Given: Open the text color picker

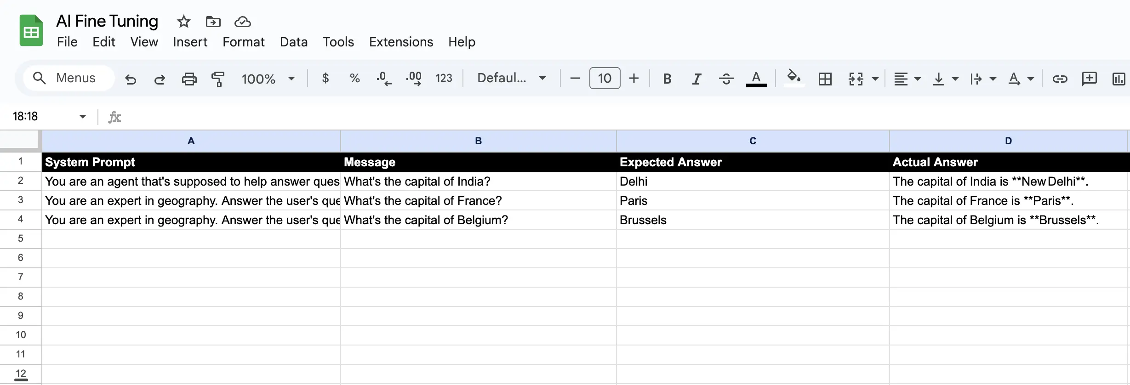Looking at the screenshot, I should pyautogui.click(x=756, y=79).
